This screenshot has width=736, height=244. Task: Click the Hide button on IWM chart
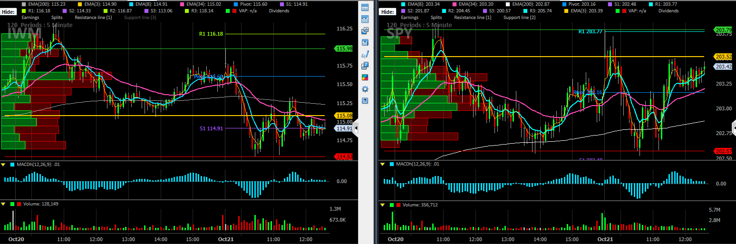click(9, 11)
